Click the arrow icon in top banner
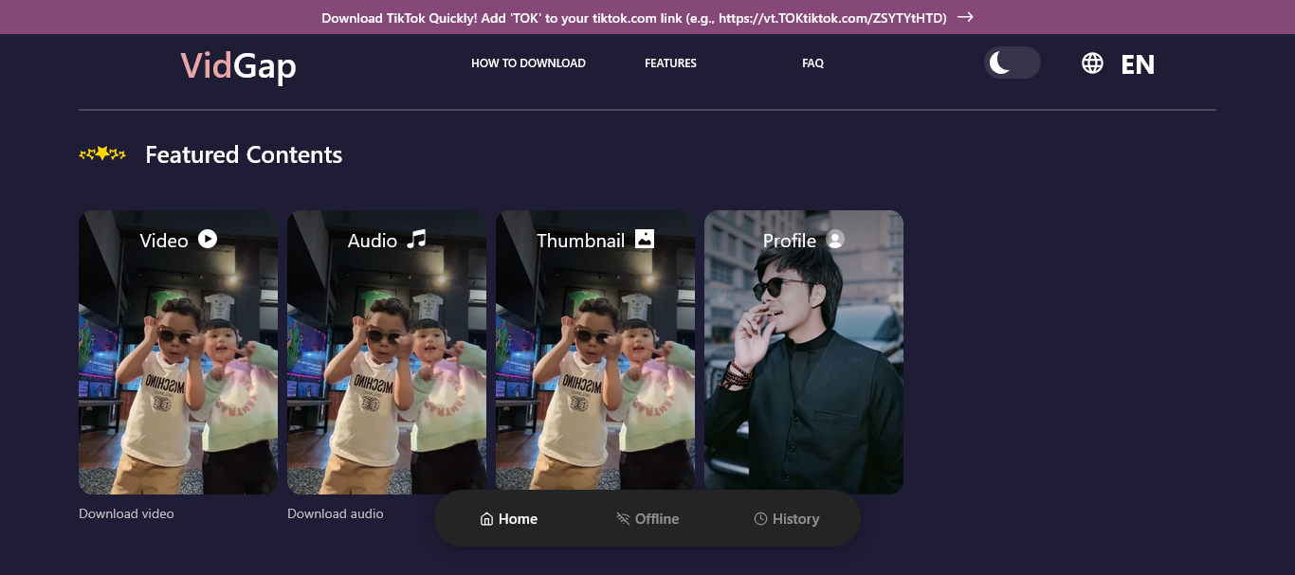This screenshot has height=575, width=1295. click(965, 17)
